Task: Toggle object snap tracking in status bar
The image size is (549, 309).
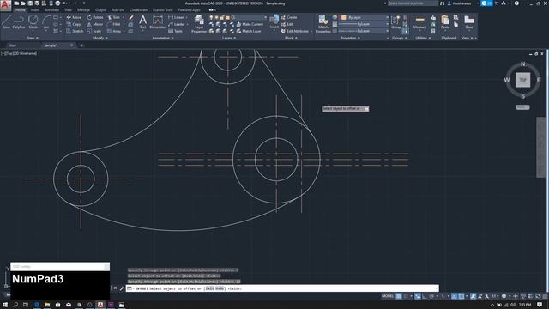Action: tap(454, 296)
